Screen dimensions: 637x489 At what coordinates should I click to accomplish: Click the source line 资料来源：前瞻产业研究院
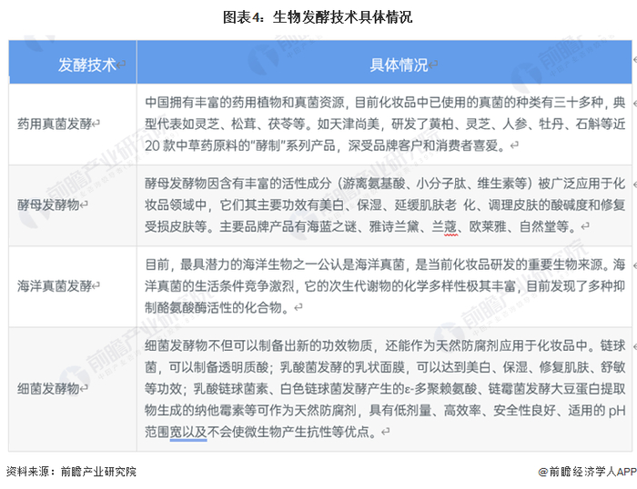pos(72,472)
